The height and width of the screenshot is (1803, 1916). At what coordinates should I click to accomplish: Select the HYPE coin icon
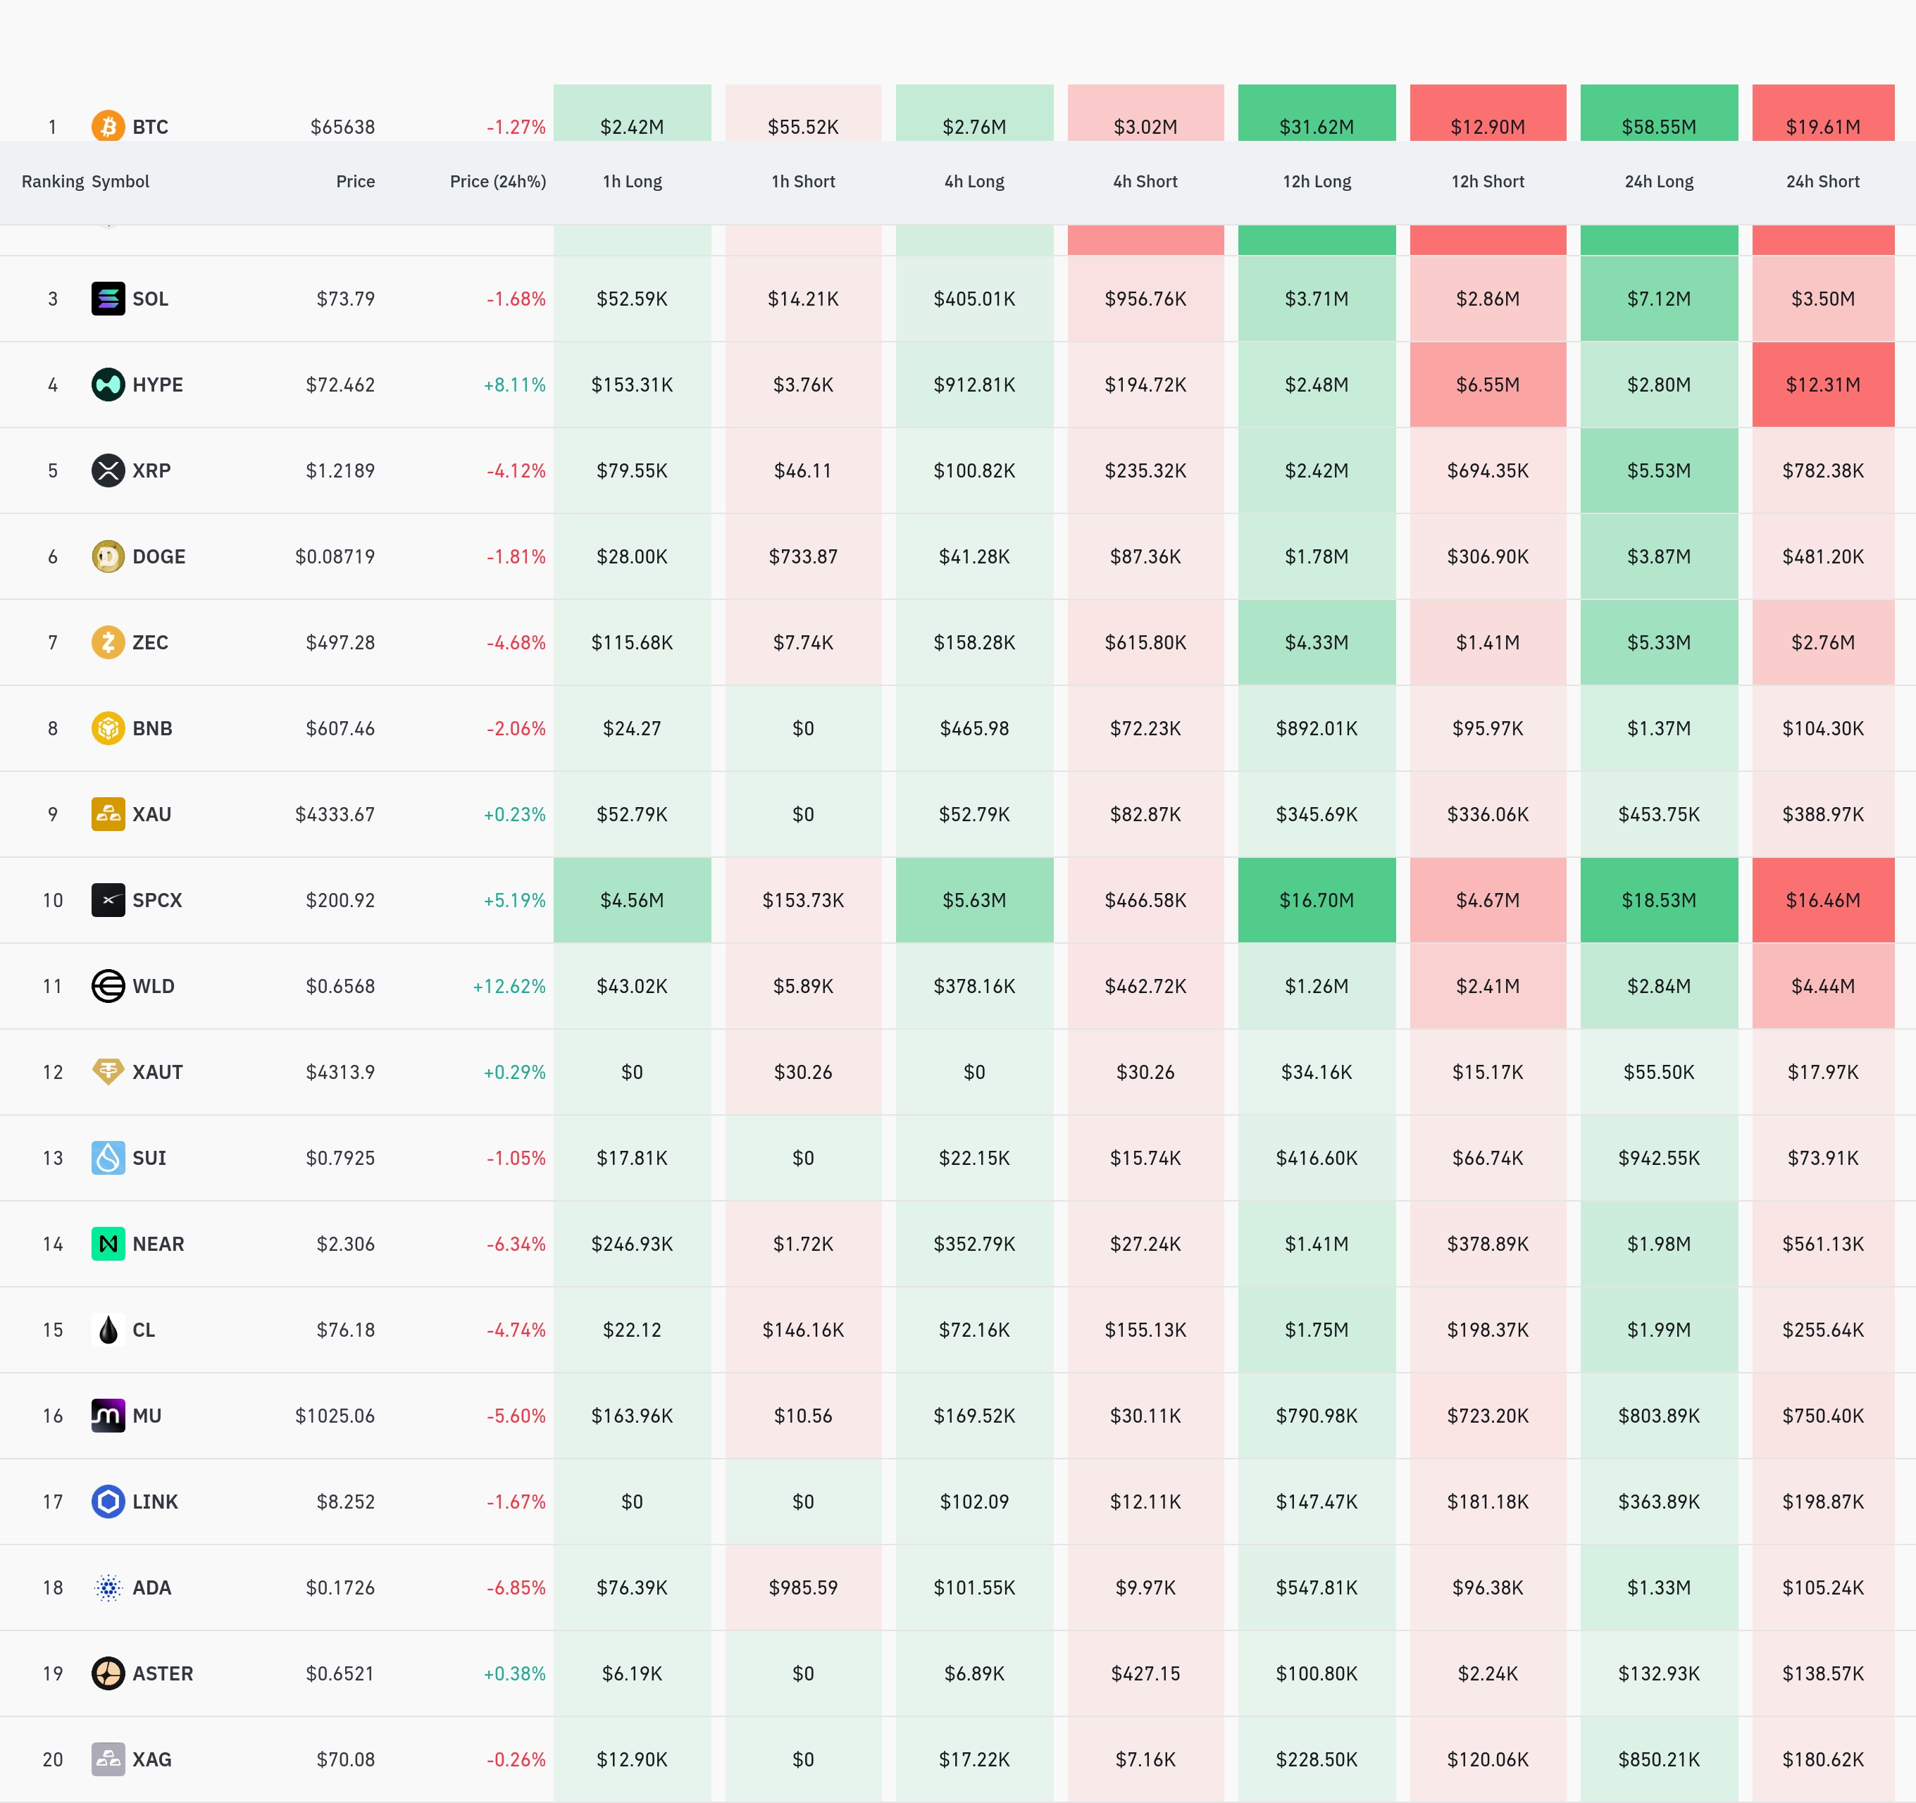click(x=108, y=385)
